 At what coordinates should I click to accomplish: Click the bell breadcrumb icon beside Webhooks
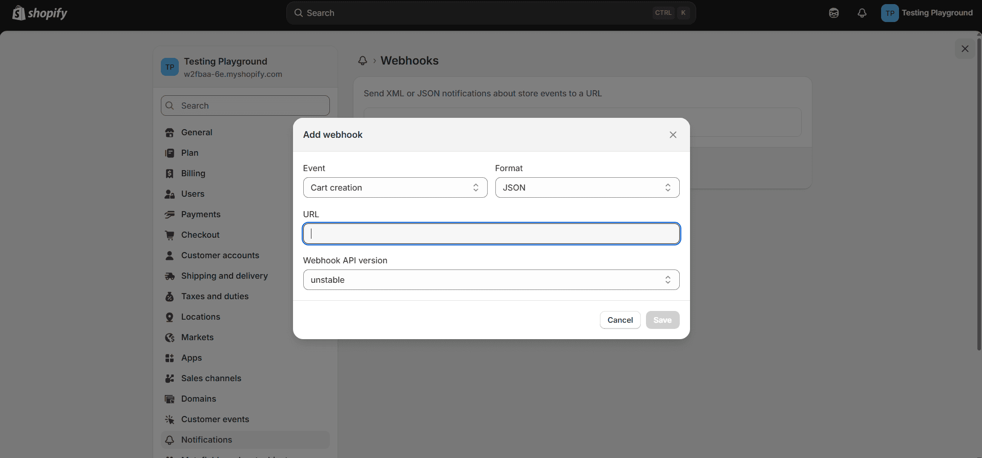click(x=363, y=61)
